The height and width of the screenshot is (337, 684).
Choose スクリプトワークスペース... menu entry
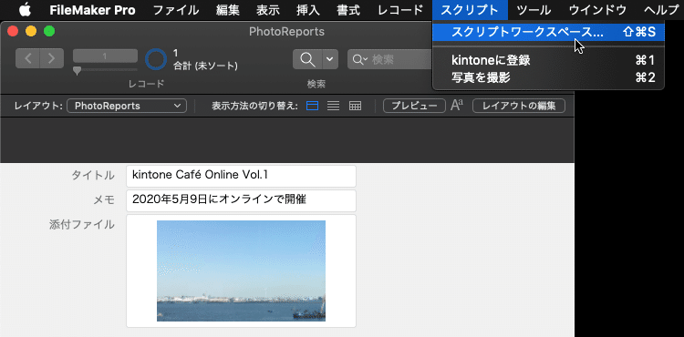coord(548,32)
